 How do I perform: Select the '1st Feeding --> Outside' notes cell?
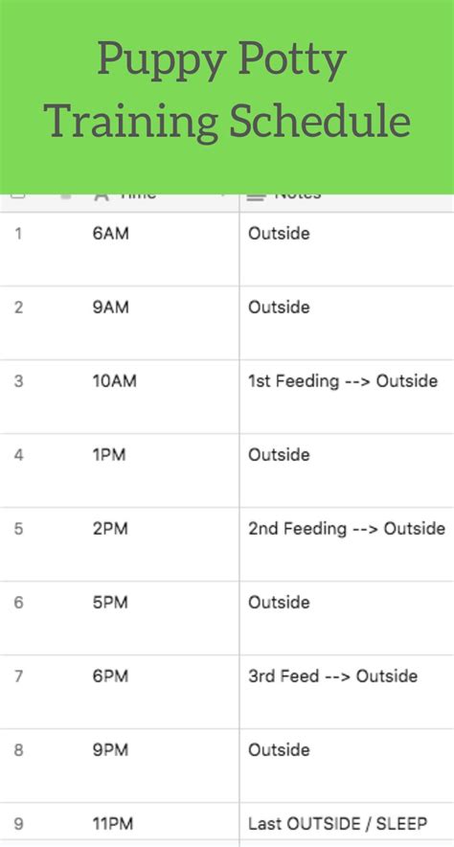[347, 397]
